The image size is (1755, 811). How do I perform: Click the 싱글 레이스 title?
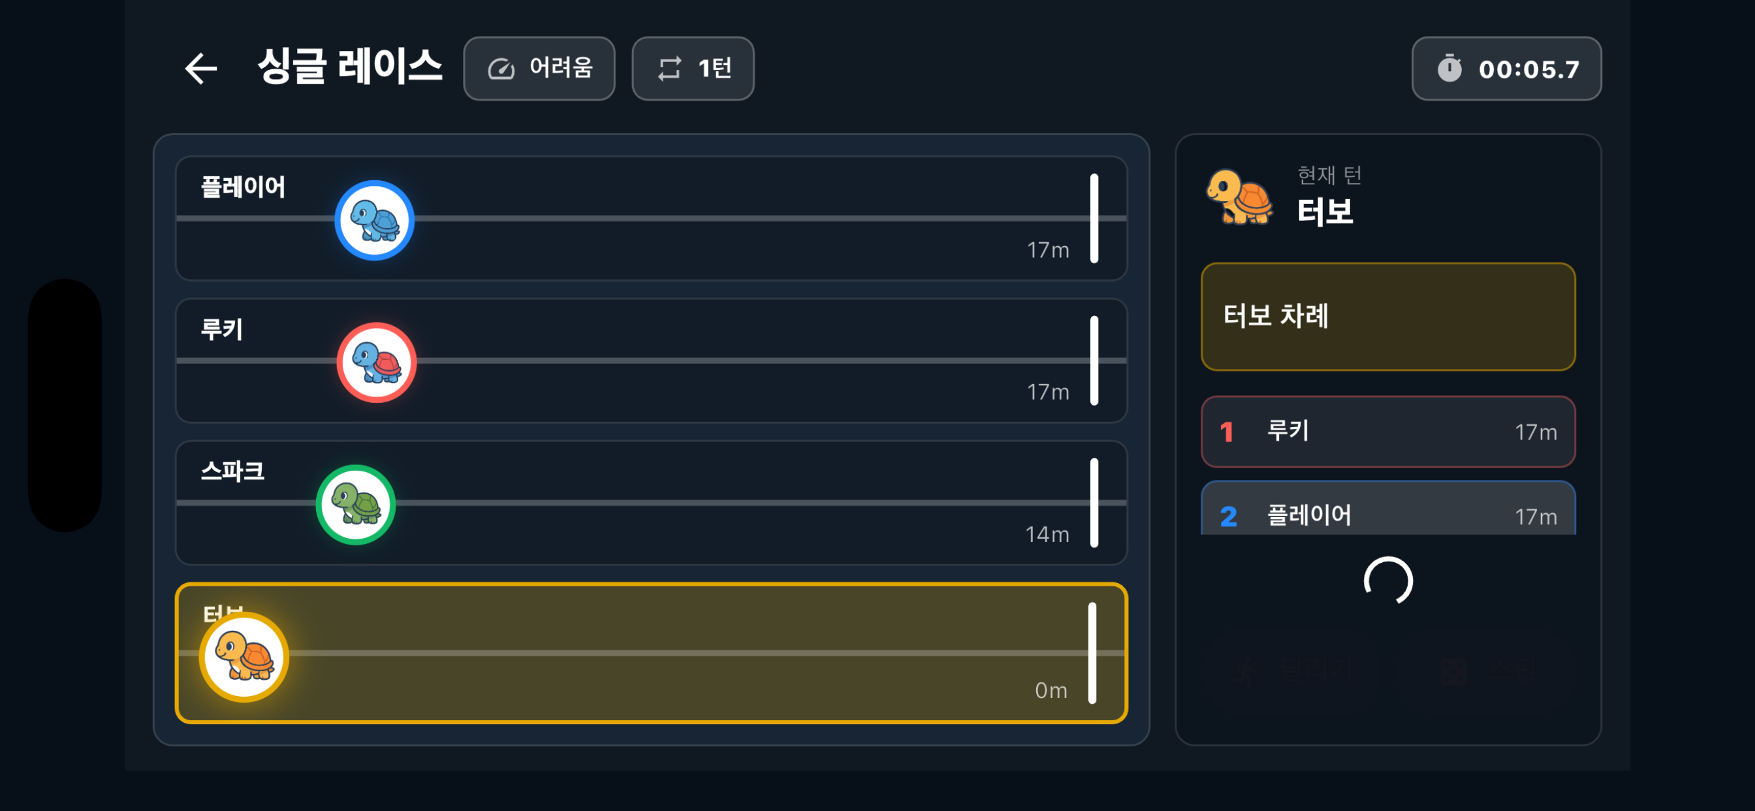coord(349,67)
